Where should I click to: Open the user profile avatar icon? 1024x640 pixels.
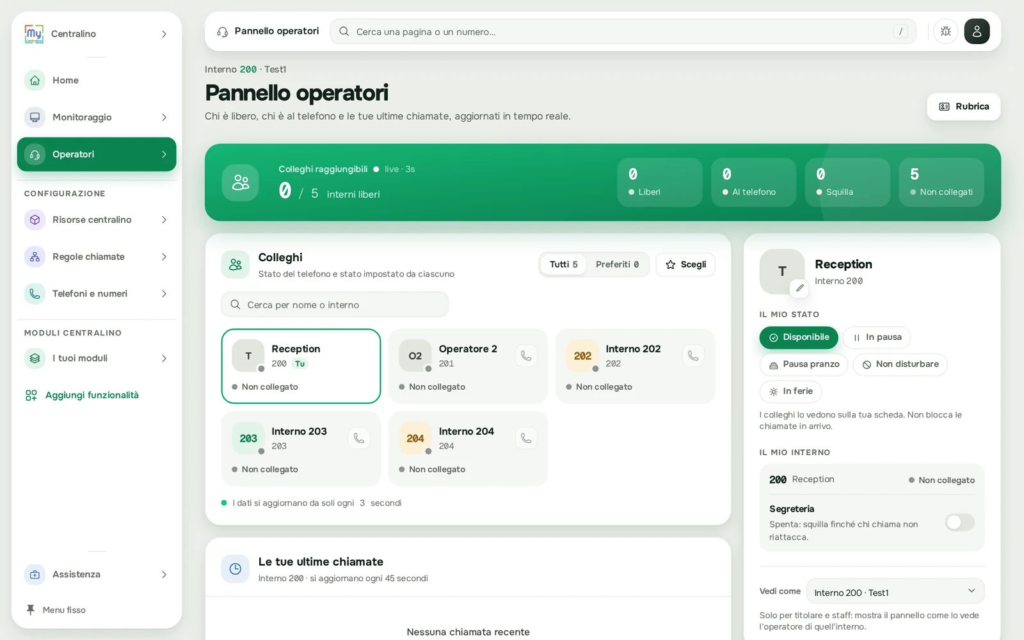click(977, 31)
